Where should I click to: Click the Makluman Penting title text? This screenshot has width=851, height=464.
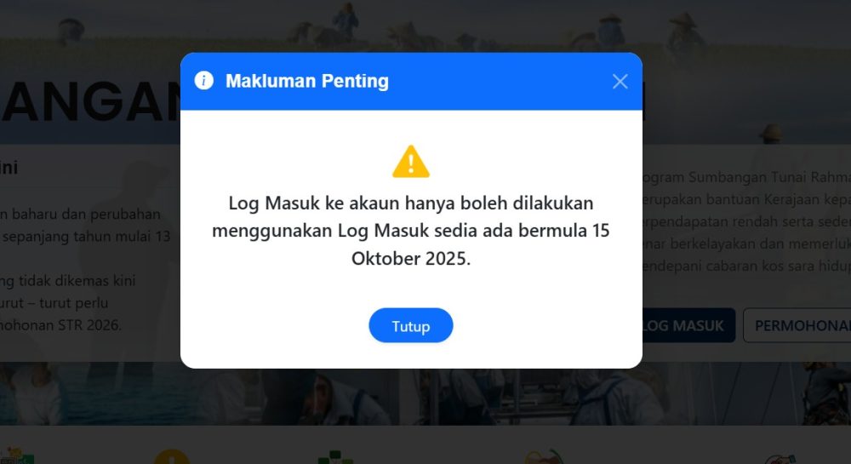coord(307,81)
